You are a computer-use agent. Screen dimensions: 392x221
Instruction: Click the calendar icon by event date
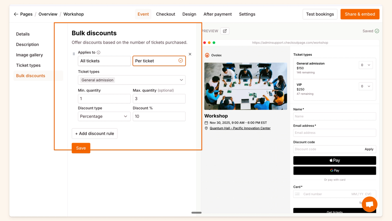tap(206, 123)
